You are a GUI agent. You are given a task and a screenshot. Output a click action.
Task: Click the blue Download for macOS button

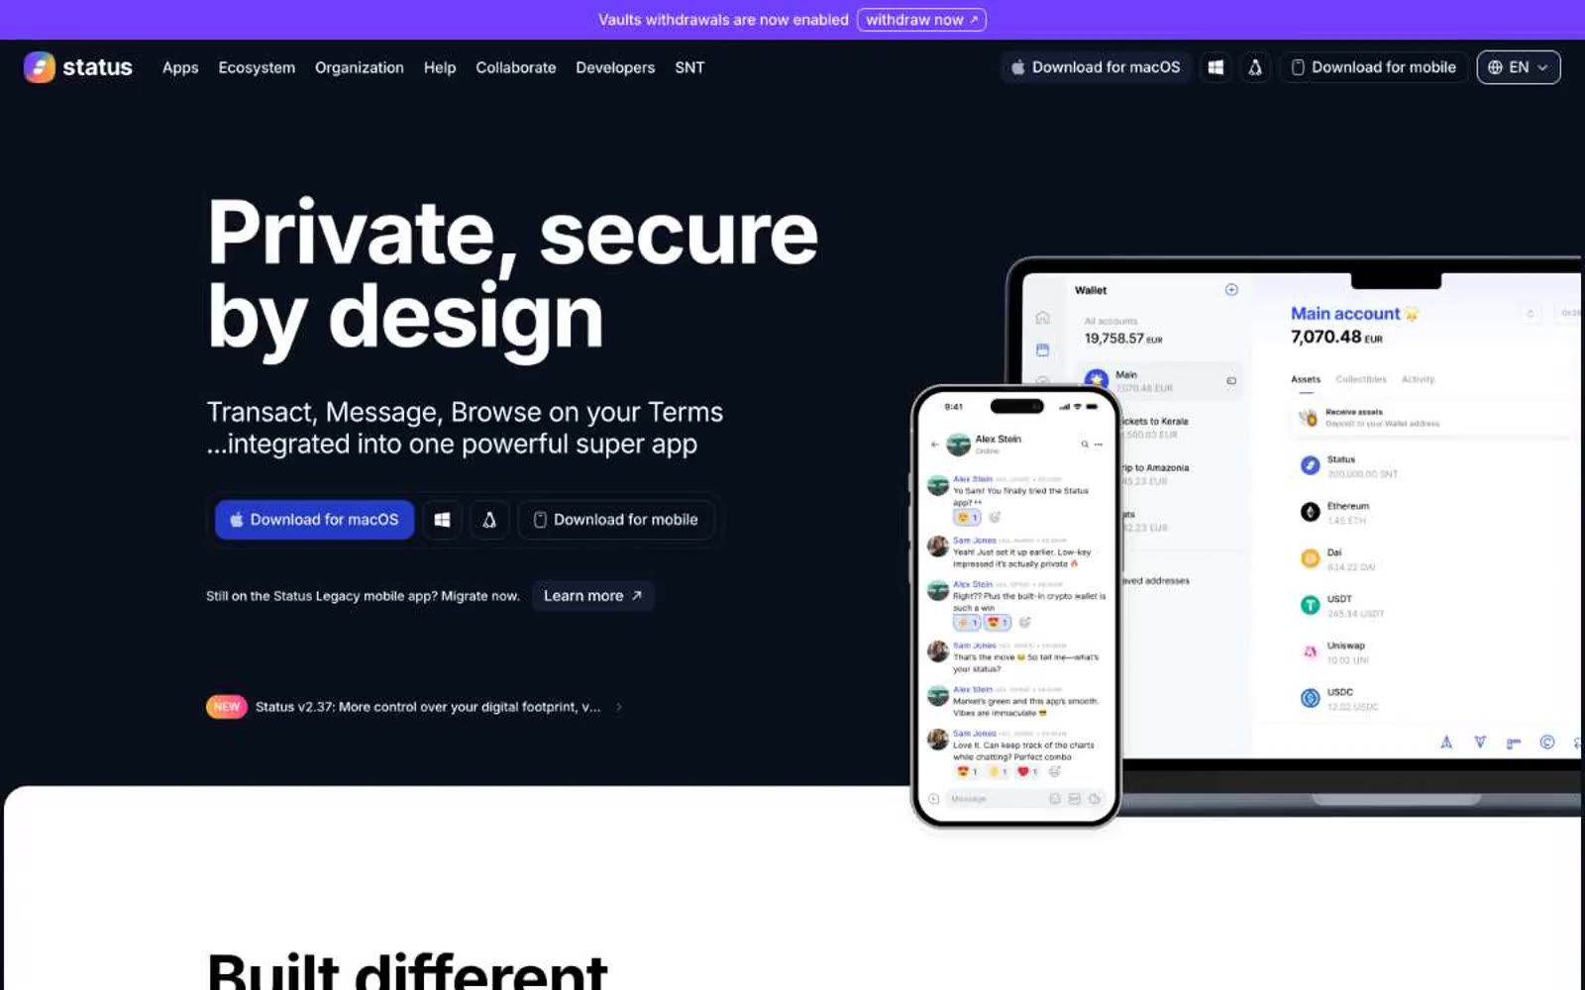point(315,520)
